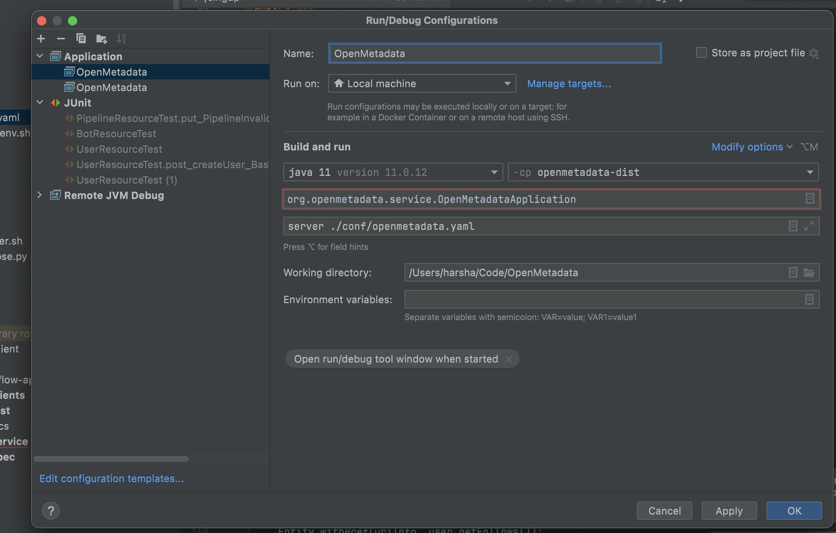Click the Apply button

pyautogui.click(x=729, y=510)
